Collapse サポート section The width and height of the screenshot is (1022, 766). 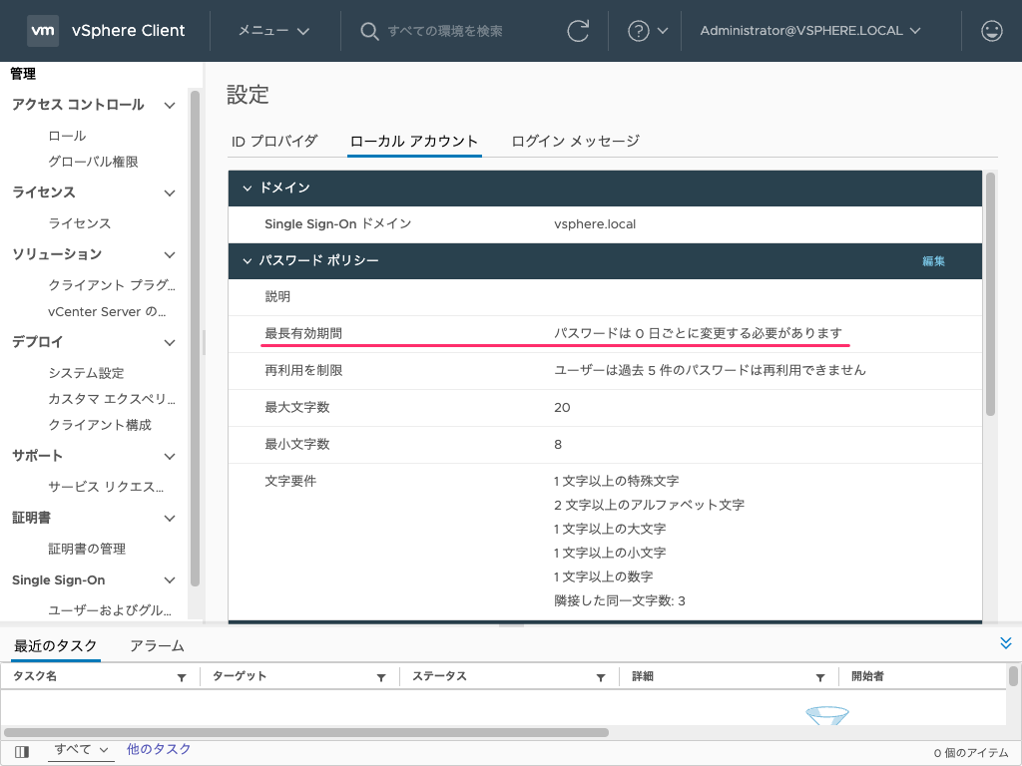coord(170,457)
